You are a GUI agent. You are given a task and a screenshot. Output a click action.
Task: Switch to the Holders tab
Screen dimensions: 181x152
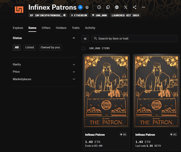click(61, 28)
